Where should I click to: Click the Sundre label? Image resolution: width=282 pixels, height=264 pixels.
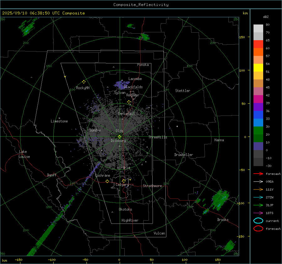[95, 130]
